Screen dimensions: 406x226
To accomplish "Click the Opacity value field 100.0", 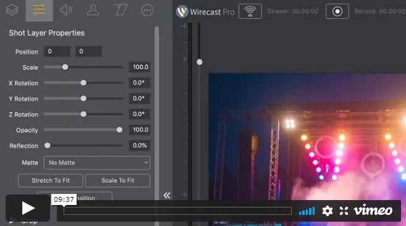I will 140,130.
